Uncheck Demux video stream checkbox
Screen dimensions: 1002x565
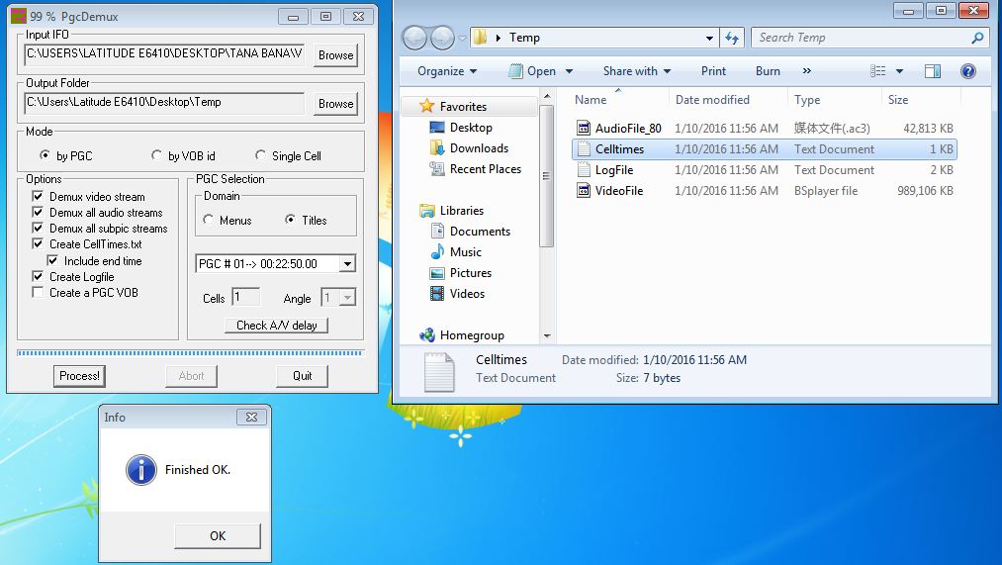38,196
